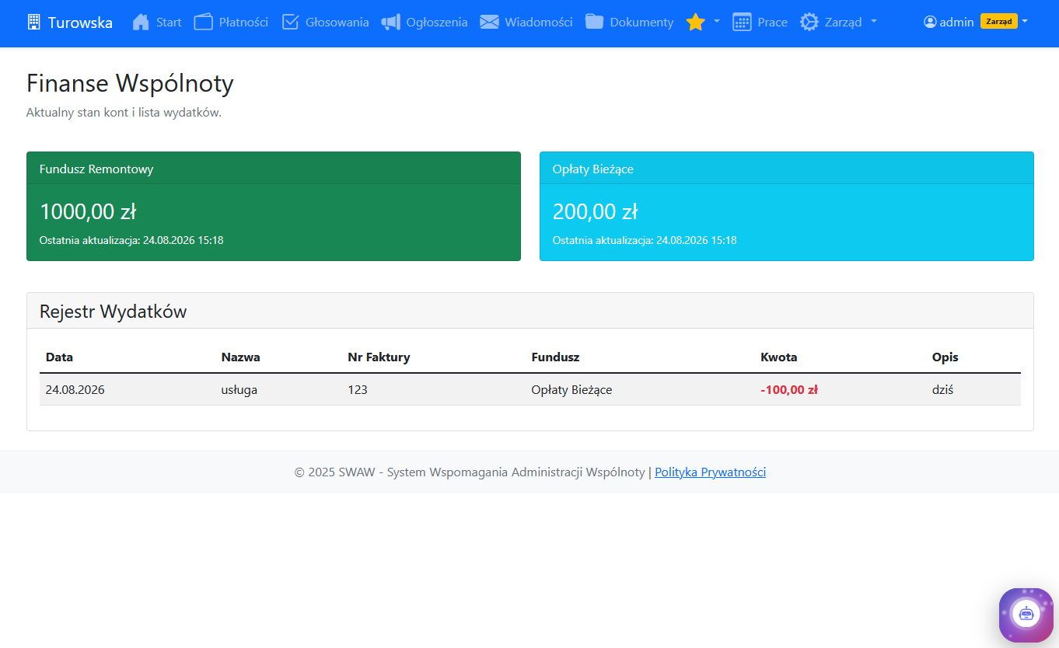Click the Wiadomości envelope icon
Screen dimensions: 1059x648
[x=489, y=22]
